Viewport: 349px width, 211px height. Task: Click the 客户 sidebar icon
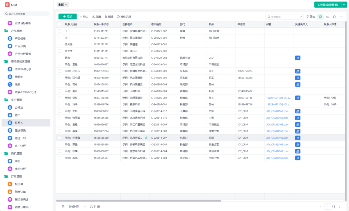click(10, 115)
